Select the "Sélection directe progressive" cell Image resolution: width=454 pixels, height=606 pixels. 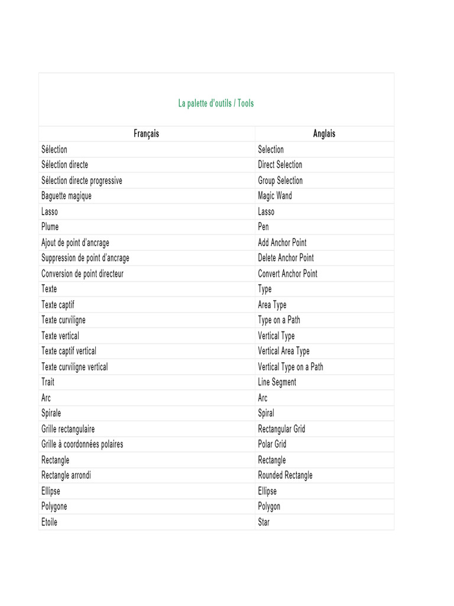[82, 180]
